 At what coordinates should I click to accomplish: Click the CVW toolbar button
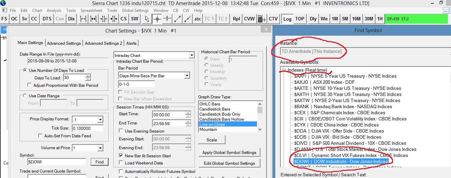pyautogui.click(x=250, y=19)
